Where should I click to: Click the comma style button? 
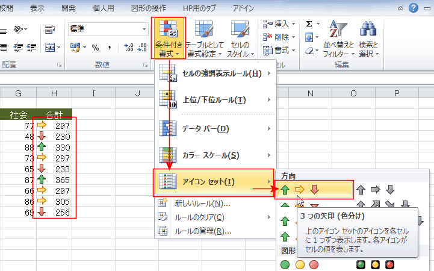click(x=110, y=48)
